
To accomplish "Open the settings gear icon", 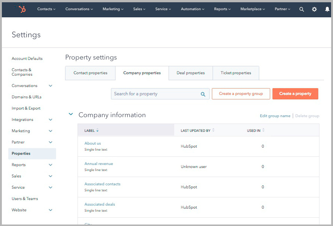I will click(x=314, y=9).
